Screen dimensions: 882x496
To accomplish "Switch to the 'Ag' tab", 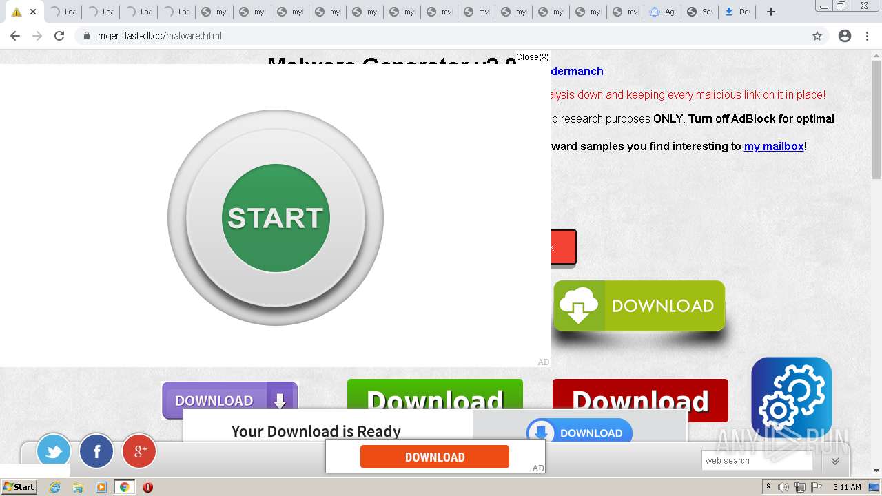I will tap(662, 12).
